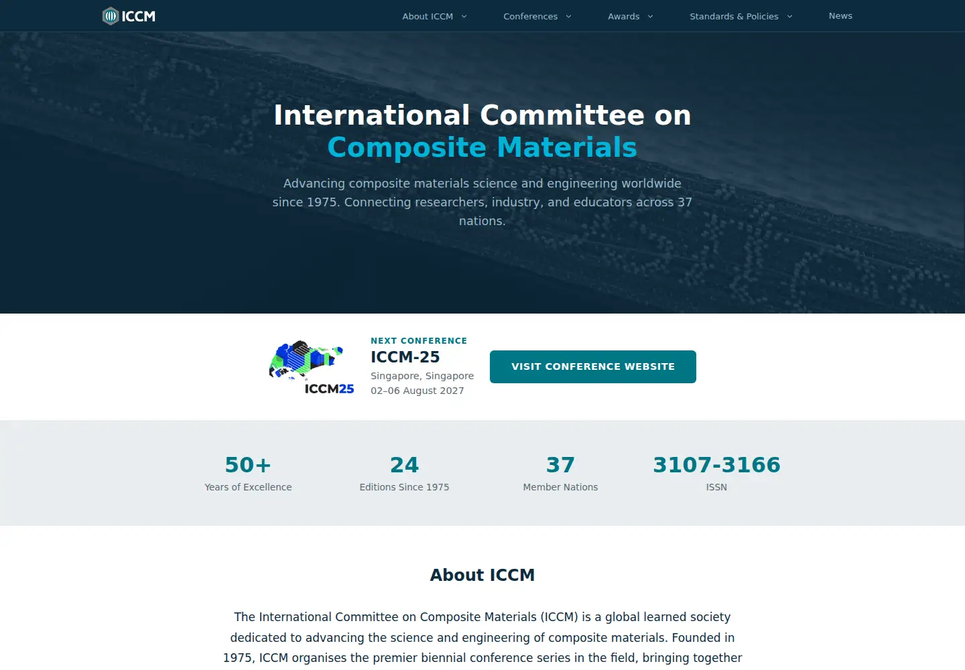Click the 37 Member Nations stat
The image size is (965, 670).
pos(560,473)
